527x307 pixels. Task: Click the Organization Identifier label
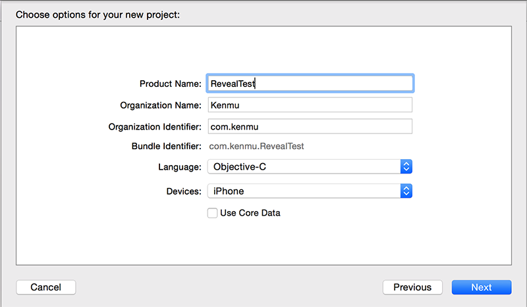point(155,127)
